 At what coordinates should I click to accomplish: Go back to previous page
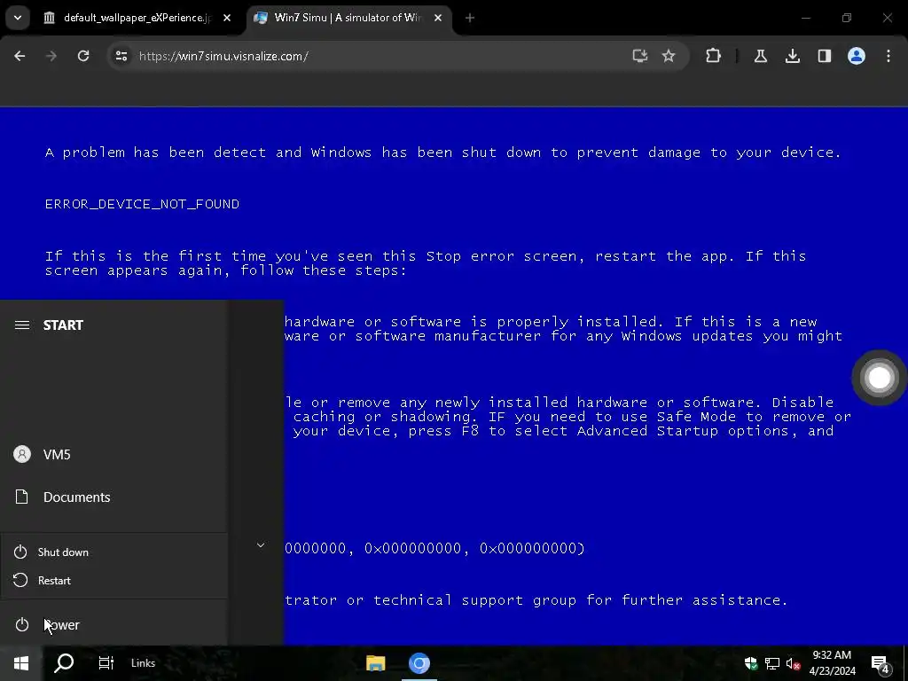(x=20, y=56)
